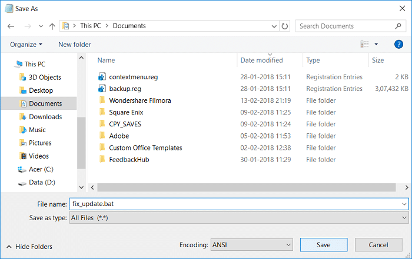Sort files by Date modified column
412x259 pixels.
(x=261, y=60)
